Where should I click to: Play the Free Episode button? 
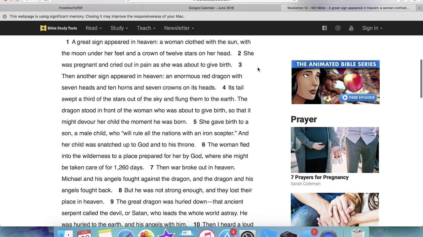coord(359,97)
